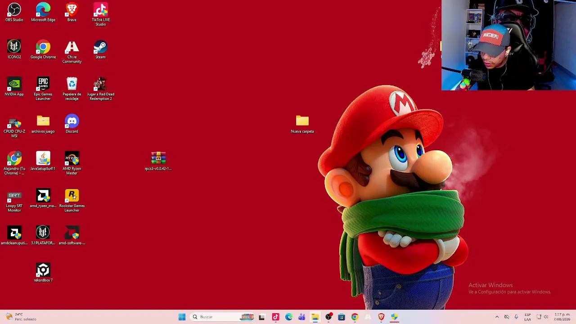This screenshot has height=324, width=576.
Task: Expand the hidden system tray icons
Action: (x=497, y=317)
